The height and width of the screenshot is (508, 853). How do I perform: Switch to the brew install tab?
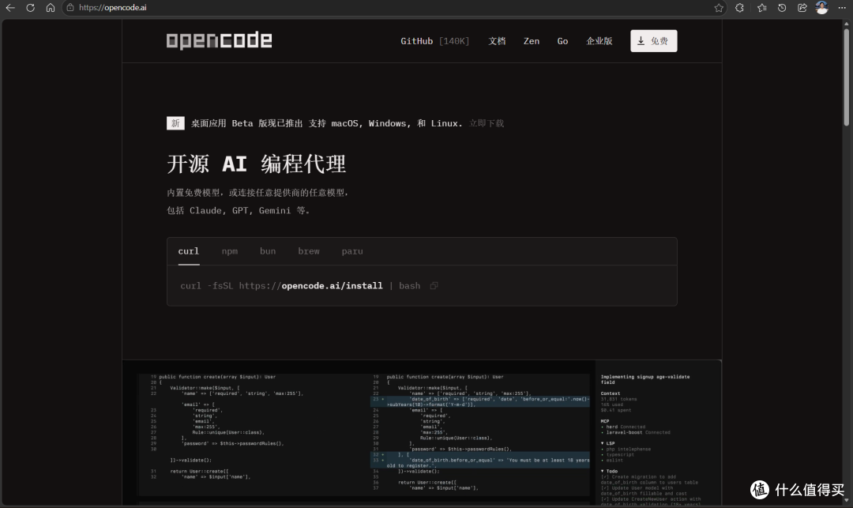pyautogui.click(x=309, y=251)
